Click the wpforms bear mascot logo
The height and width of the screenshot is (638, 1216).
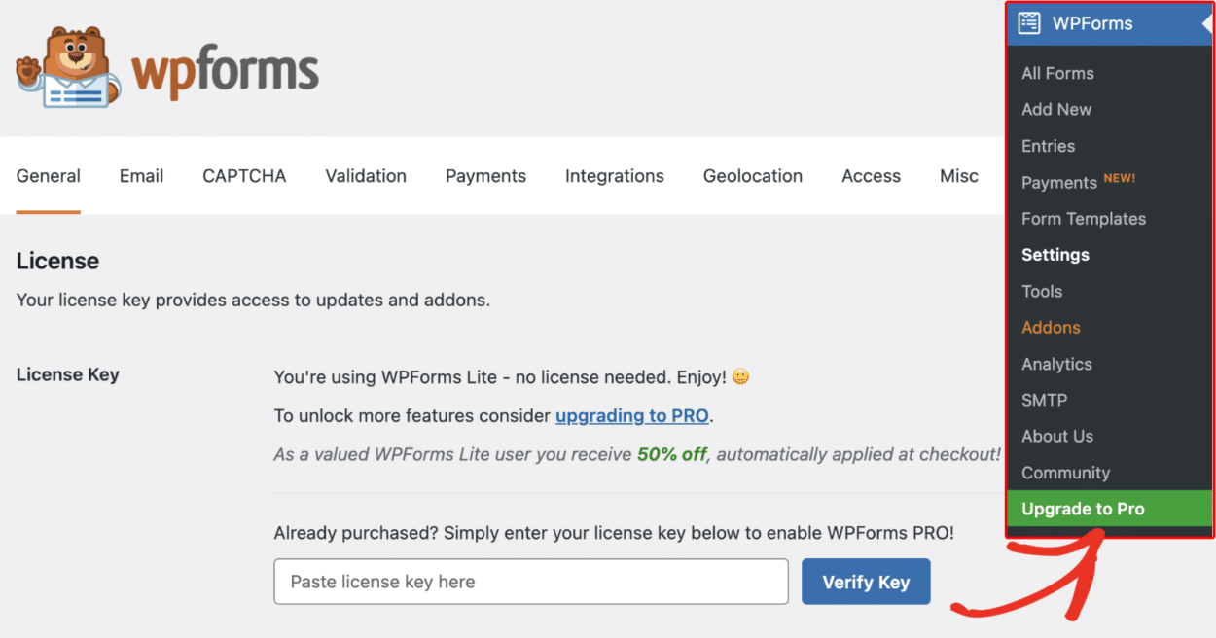pyautogui.click(x=63, y=65)
